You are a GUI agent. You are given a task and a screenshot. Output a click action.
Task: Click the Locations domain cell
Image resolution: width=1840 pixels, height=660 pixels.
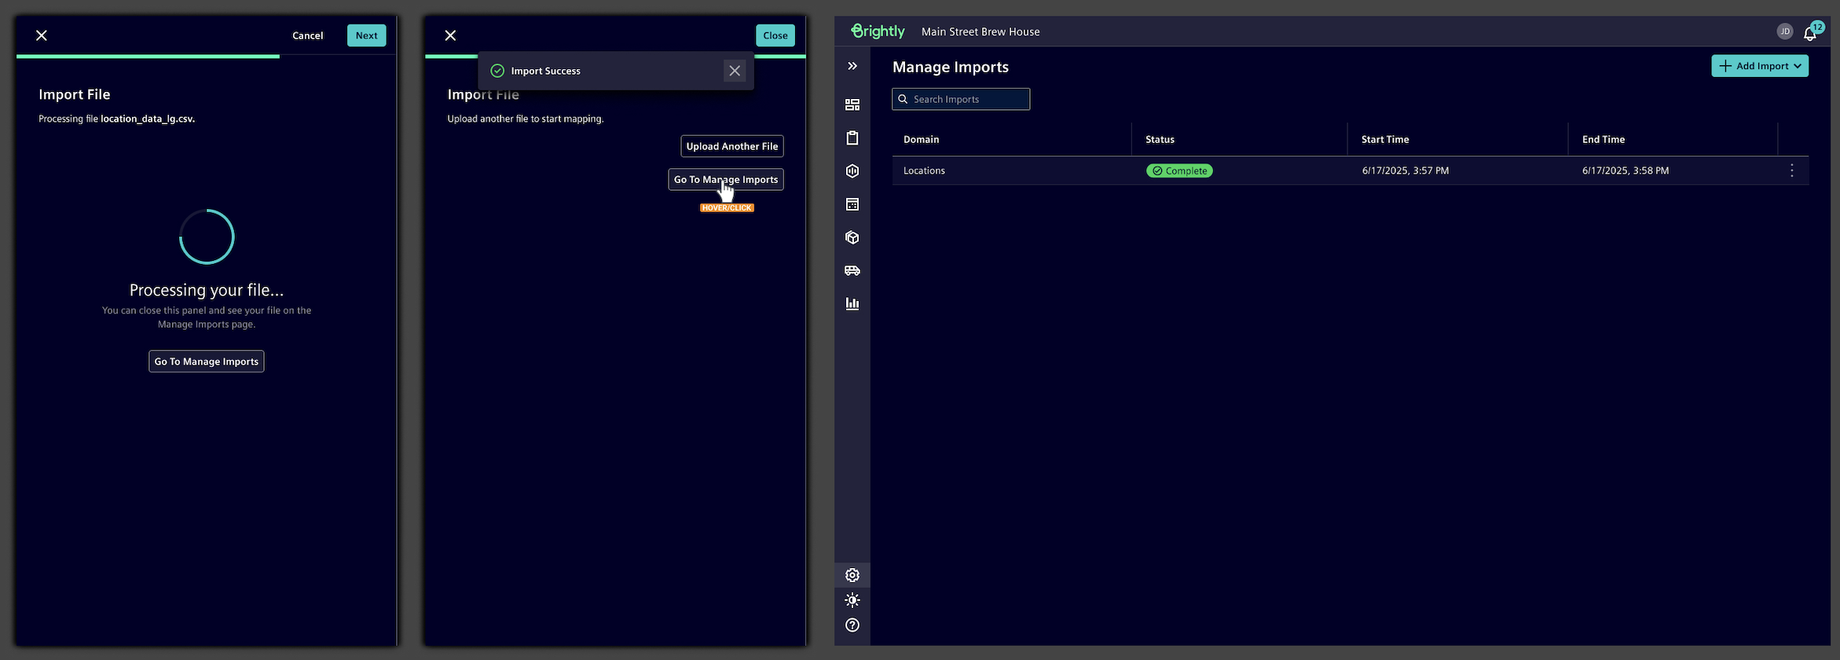coord(924,170)
